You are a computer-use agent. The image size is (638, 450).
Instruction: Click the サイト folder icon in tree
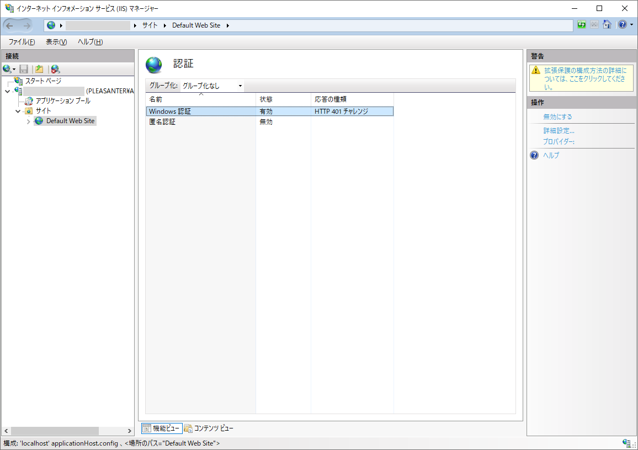coord(29,111)
